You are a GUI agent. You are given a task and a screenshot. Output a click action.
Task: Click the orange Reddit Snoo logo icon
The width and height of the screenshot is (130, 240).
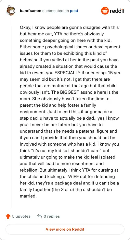(x=105, y=11)
